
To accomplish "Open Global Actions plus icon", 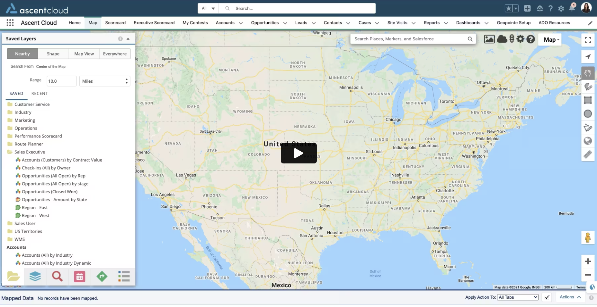I will pyautogui.click(x=527, y=9).
